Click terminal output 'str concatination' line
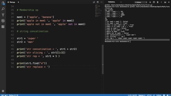Image resolution: width=171 pixels, height=96 pixels. point(120,35)
